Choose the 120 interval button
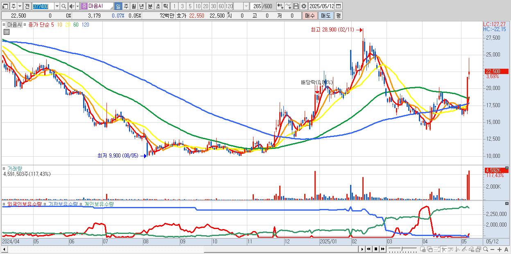 tap(229, 6)
